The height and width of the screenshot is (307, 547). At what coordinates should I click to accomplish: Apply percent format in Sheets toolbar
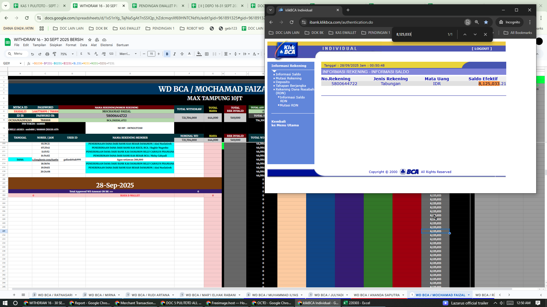coord(89,54)
